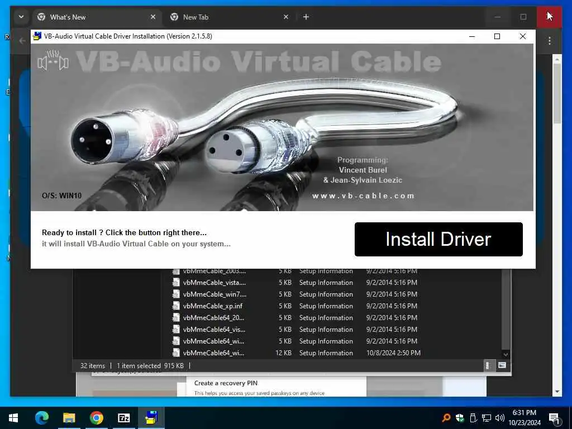The image size is (572, 429).
Task: Click the Setup Information type of vbMmeCable_xp.inf
Action: pos(326,306)
